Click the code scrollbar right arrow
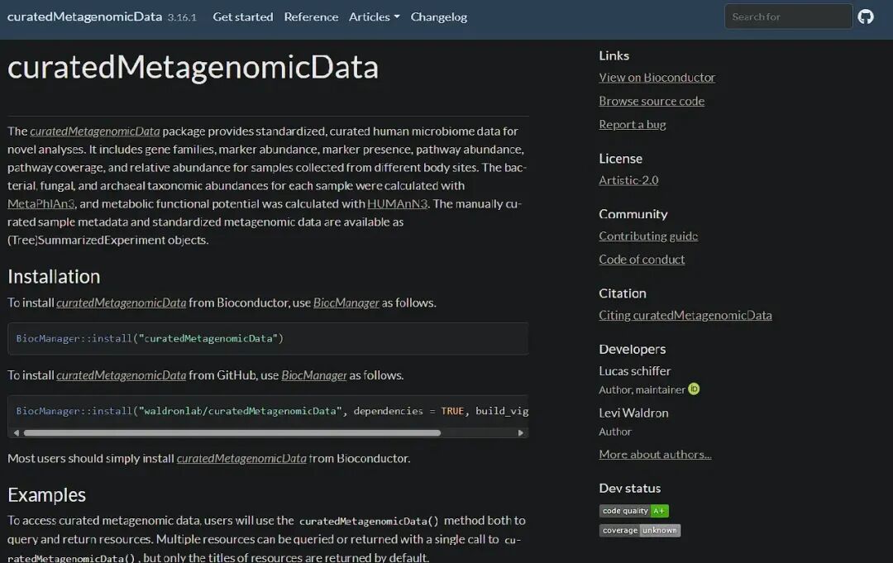The height and width of the screenshot is (563, 893). tap(521, 432)
